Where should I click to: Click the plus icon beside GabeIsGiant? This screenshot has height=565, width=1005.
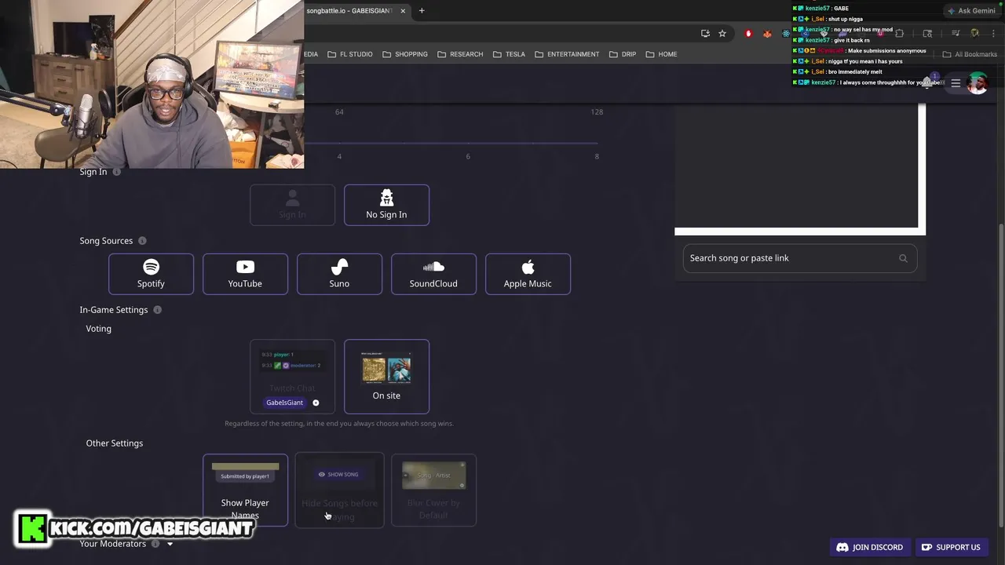click(316, 403)
